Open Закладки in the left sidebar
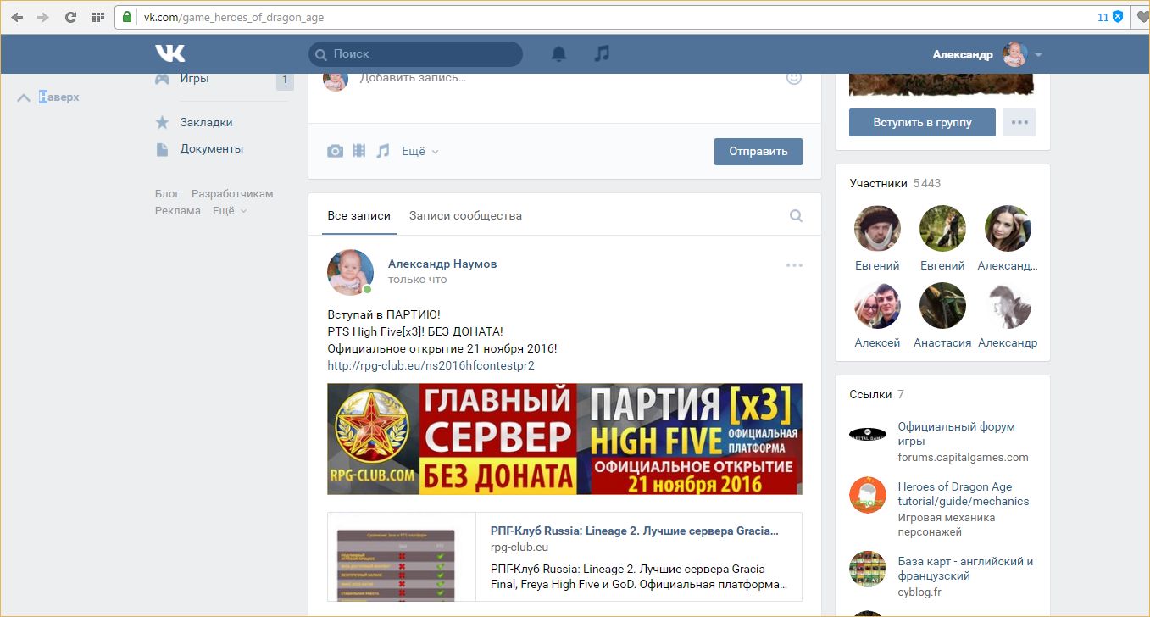1150x617 pixels. pos(206,123)
